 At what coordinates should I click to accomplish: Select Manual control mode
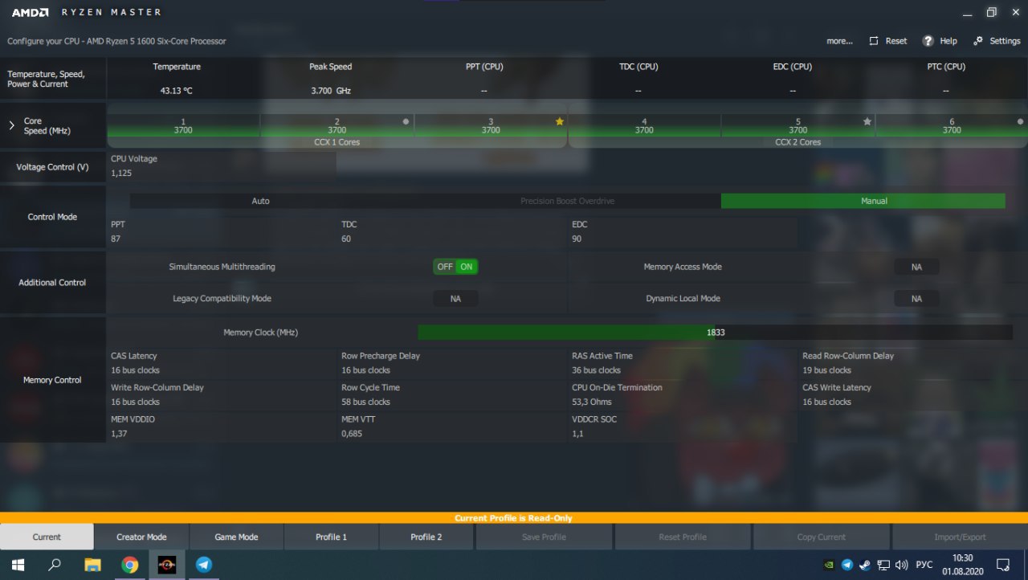point(863,201)
